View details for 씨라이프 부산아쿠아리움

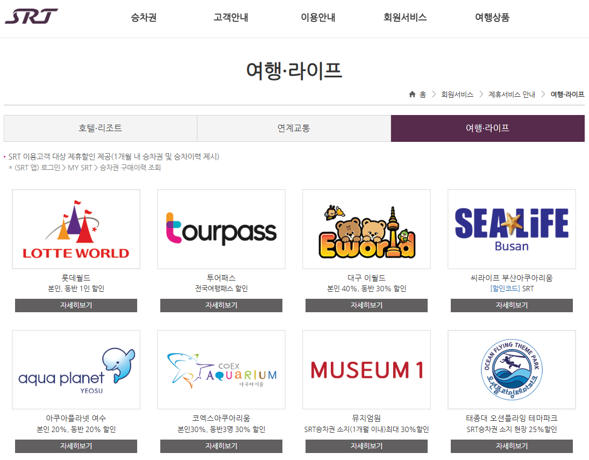(512, 305)
